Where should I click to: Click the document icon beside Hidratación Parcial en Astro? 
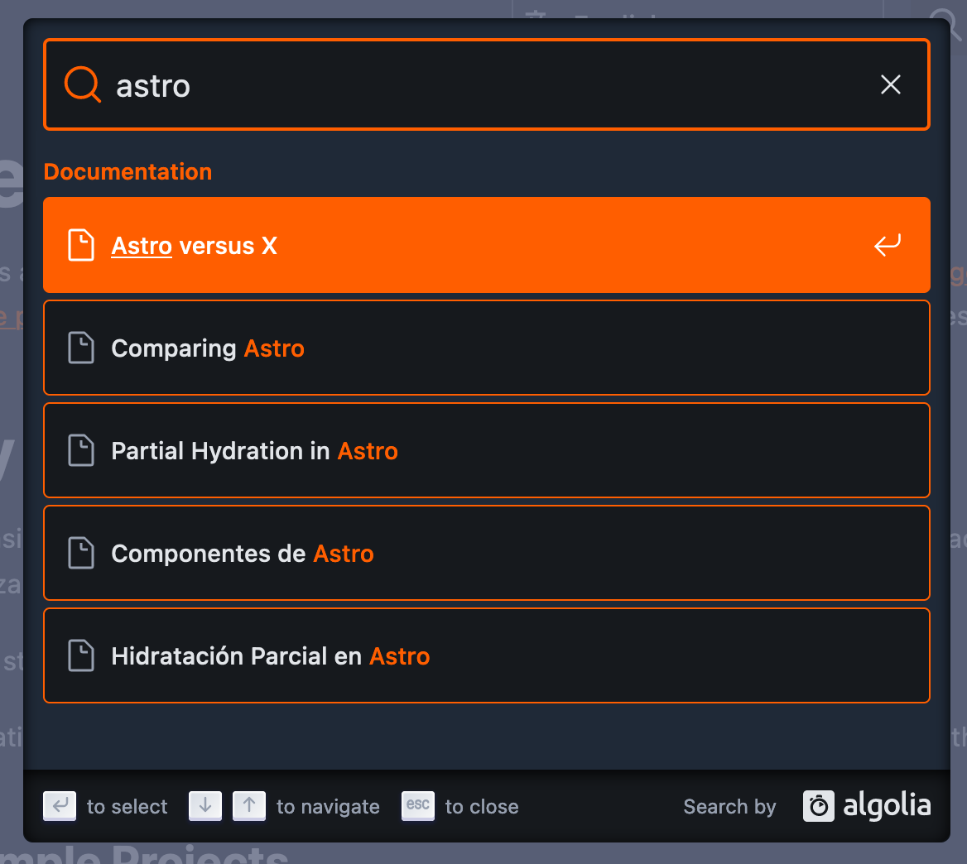point(81,655)
